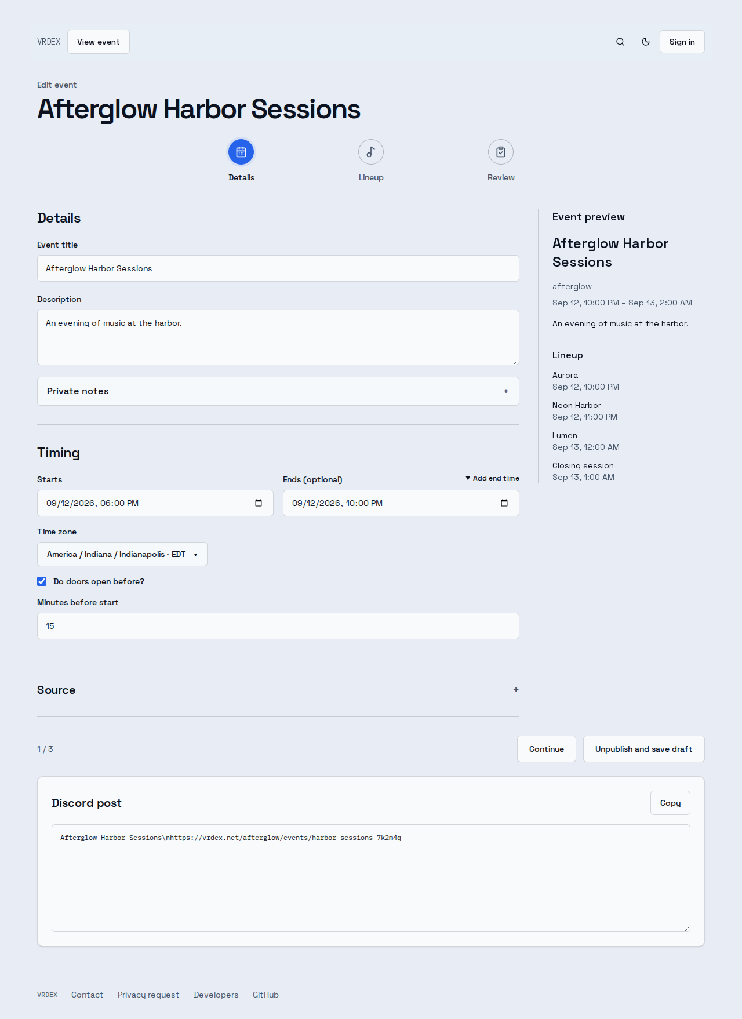Click 'Lumen' in the lineup preview

565,435
